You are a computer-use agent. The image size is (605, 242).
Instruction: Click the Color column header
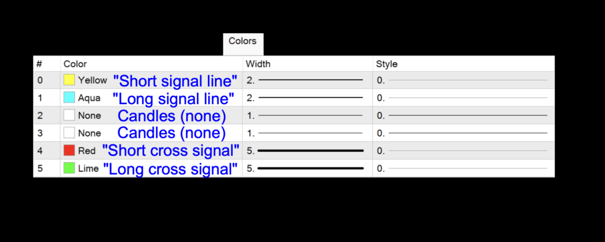(x=75, y=64)
